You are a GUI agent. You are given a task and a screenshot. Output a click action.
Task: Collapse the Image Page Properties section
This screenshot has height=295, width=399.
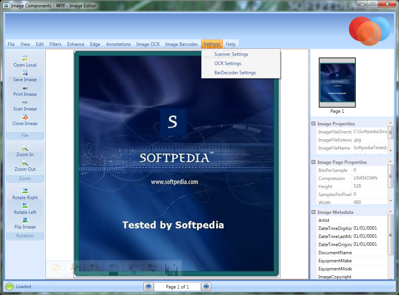tap(314, 162)
